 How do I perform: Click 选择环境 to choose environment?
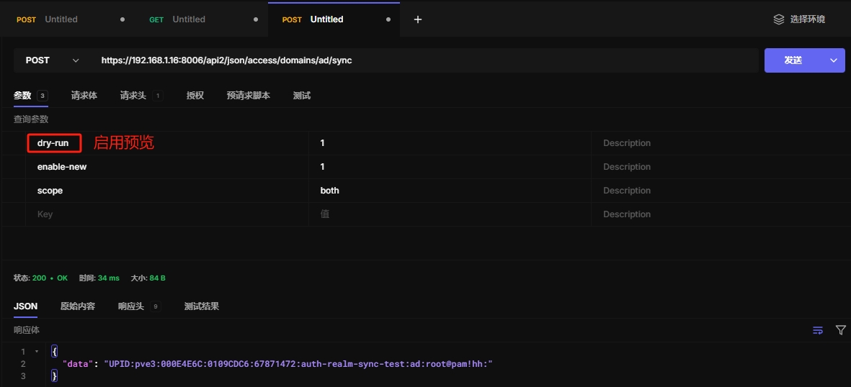point(807,19)
